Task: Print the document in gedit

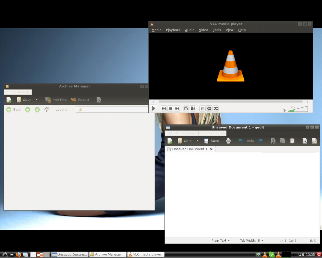Action: click(228, 141)
